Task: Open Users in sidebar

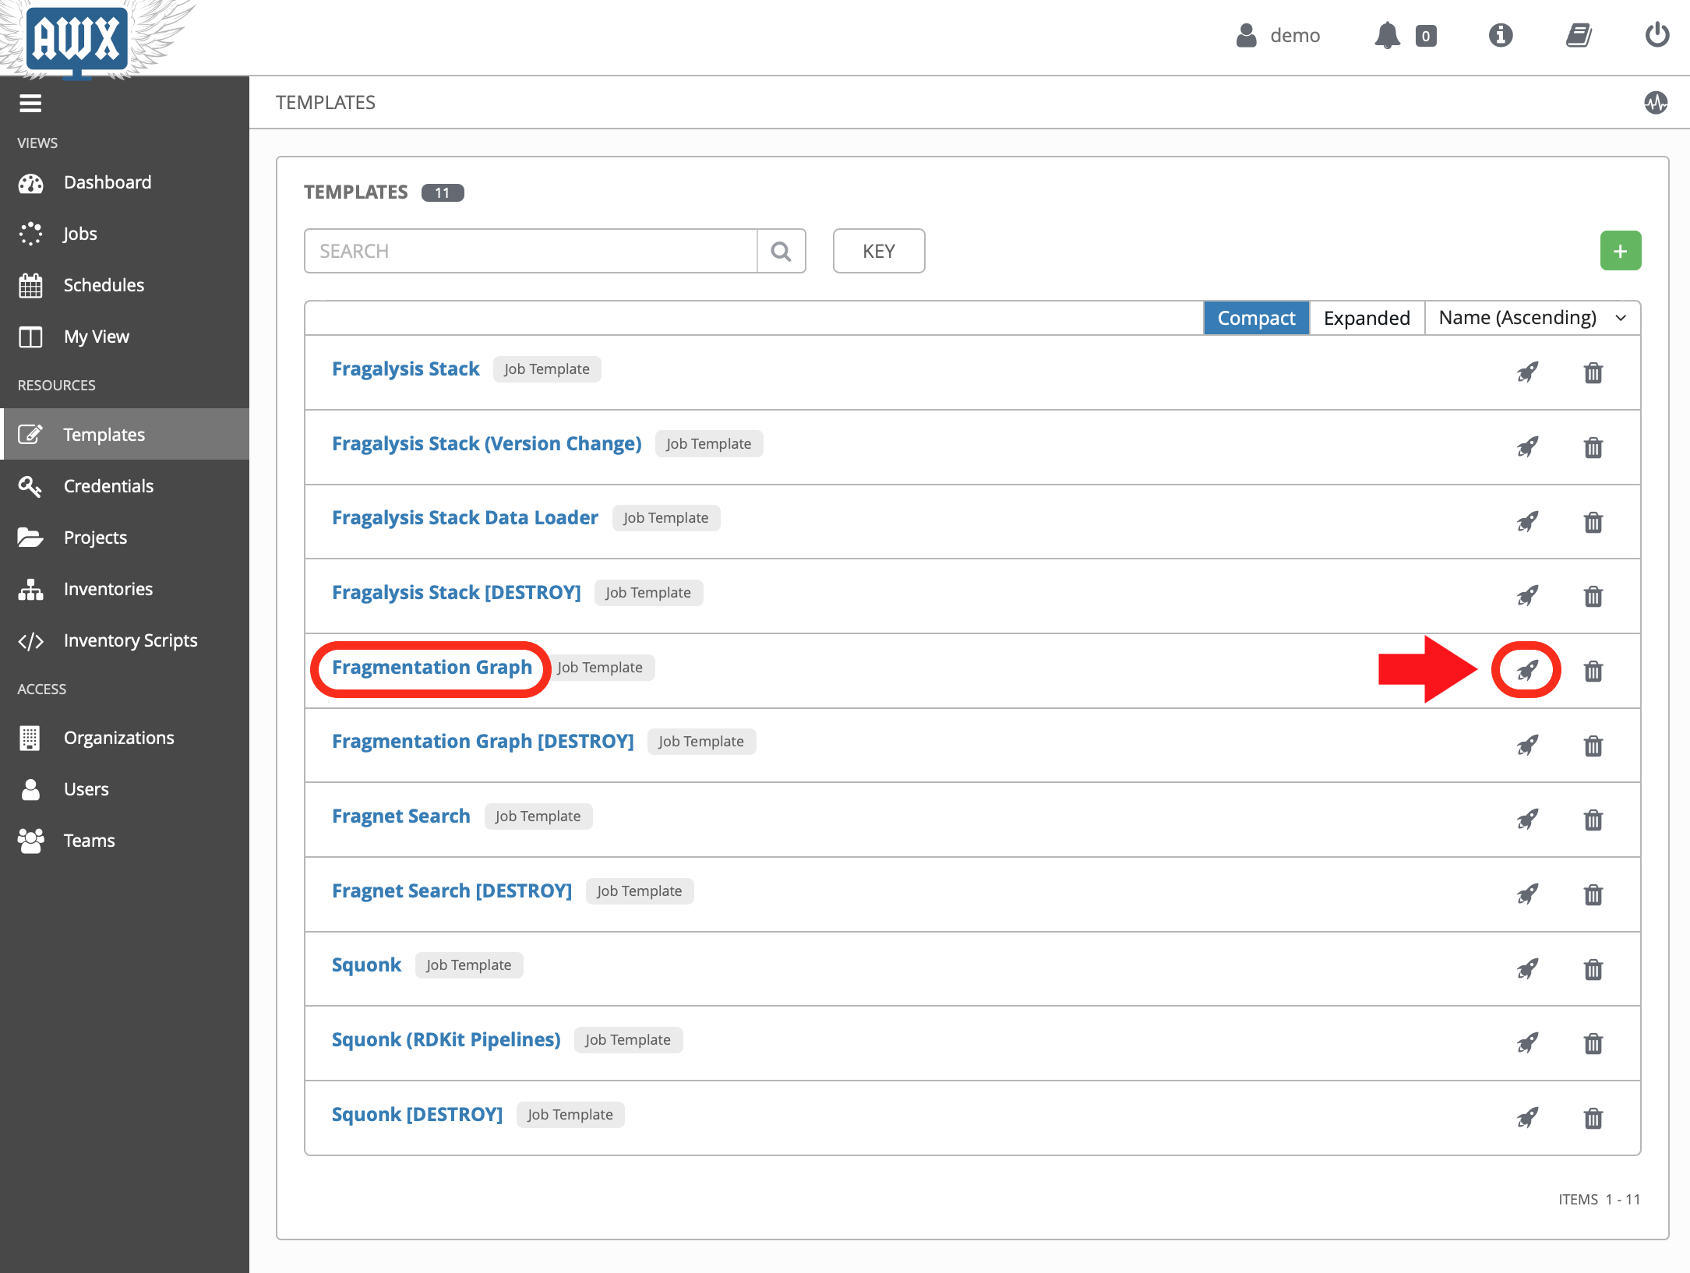Action: tap(125, 789)
